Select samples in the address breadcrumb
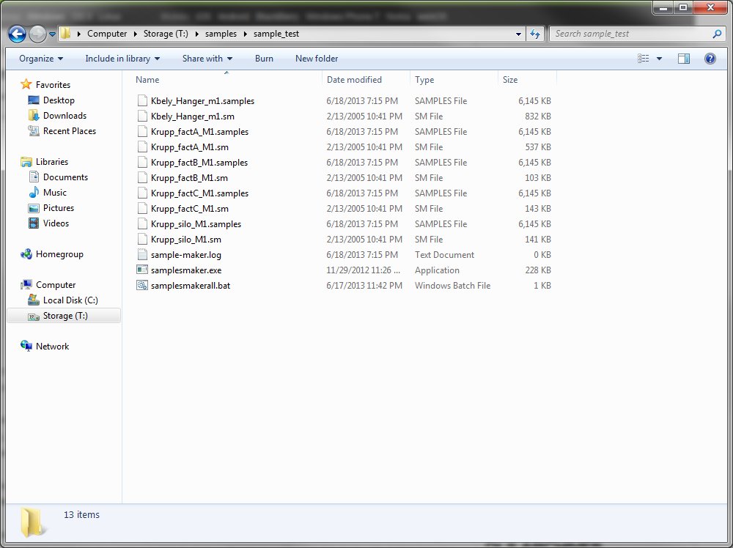This screenshot has height=548, width=733. (x=221, y=34)
